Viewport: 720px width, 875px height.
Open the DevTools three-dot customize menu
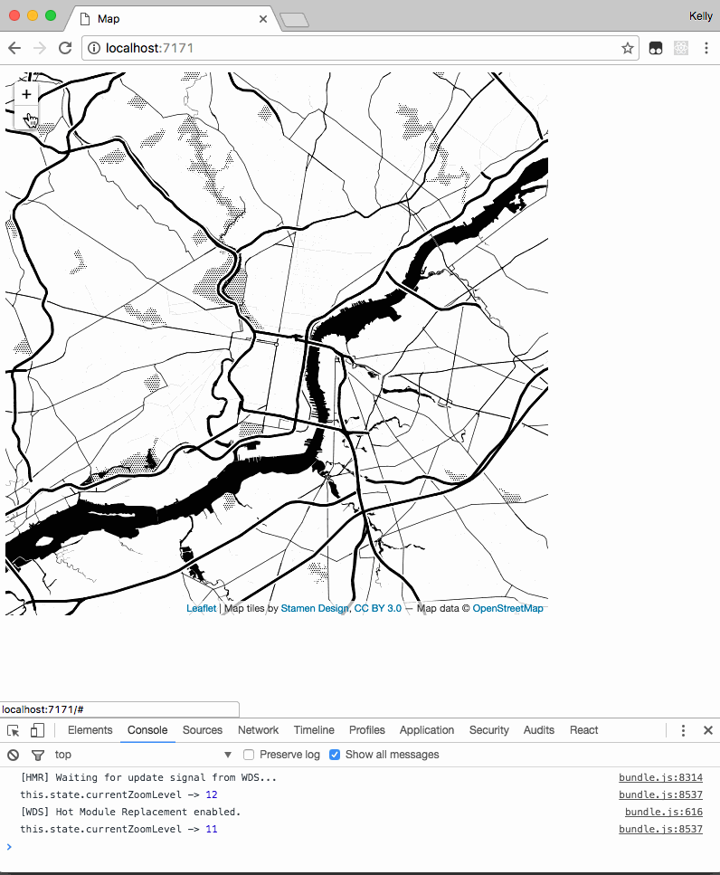[x=683, y=730]
